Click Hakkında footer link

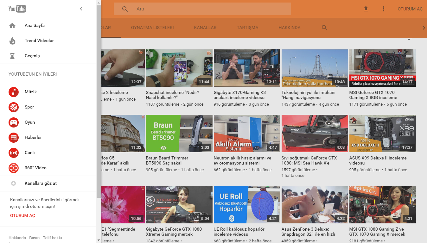(17, 238)
